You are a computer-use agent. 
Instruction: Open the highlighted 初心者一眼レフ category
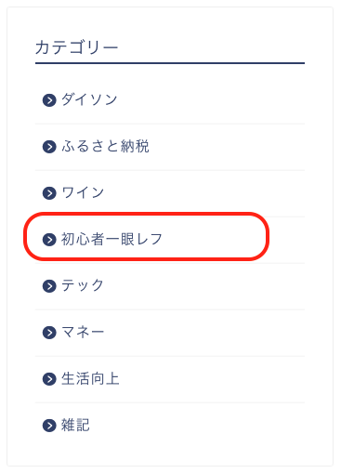point(111,239)
